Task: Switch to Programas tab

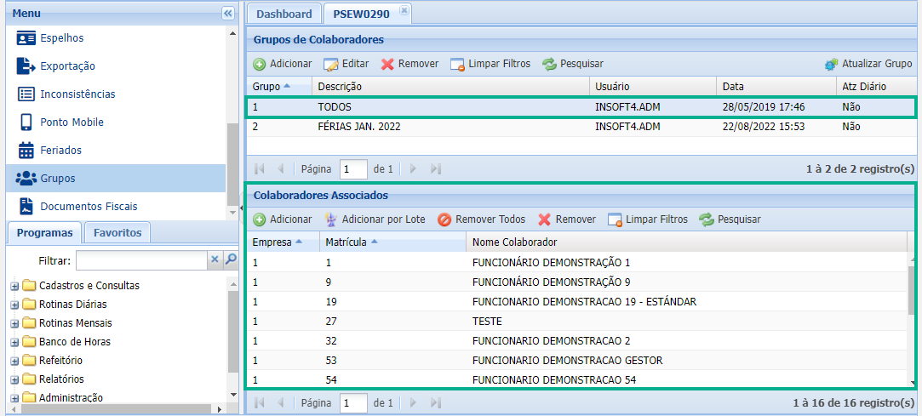Action: (x=44, y=233)
